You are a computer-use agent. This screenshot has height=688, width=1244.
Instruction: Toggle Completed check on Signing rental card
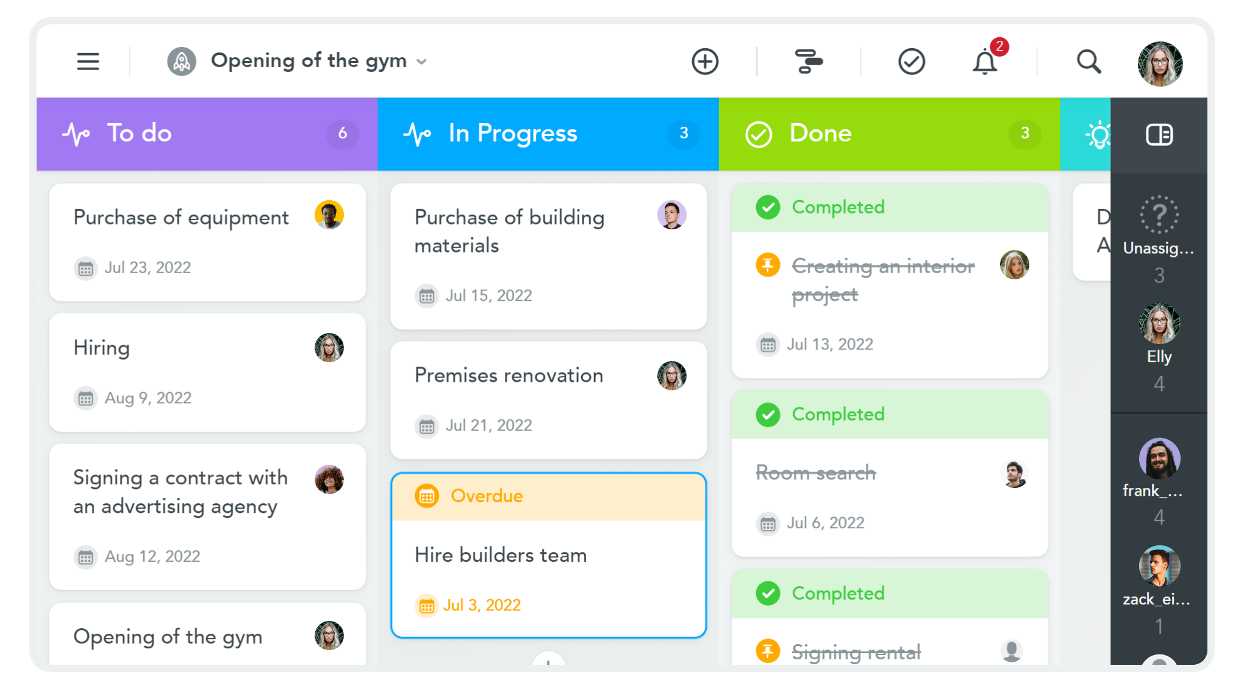coord(768,593)
